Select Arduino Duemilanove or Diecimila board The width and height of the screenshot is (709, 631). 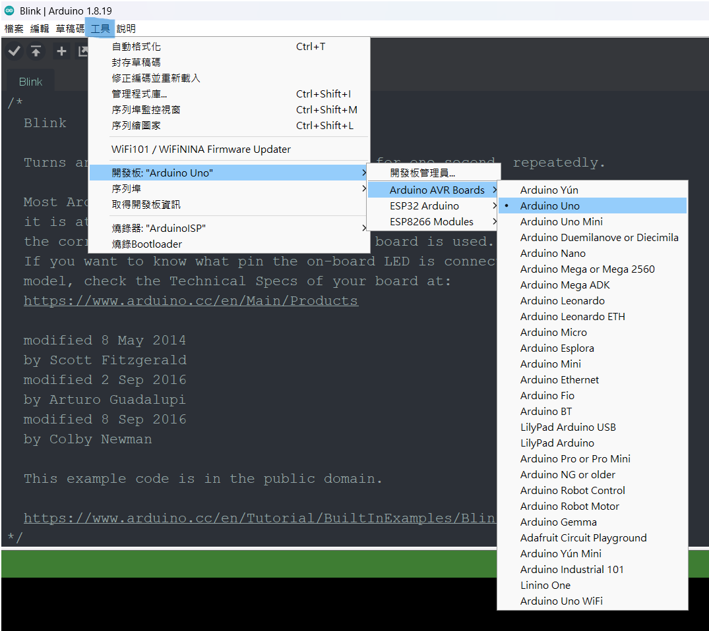pyautogui.click(x=592, y=238)
